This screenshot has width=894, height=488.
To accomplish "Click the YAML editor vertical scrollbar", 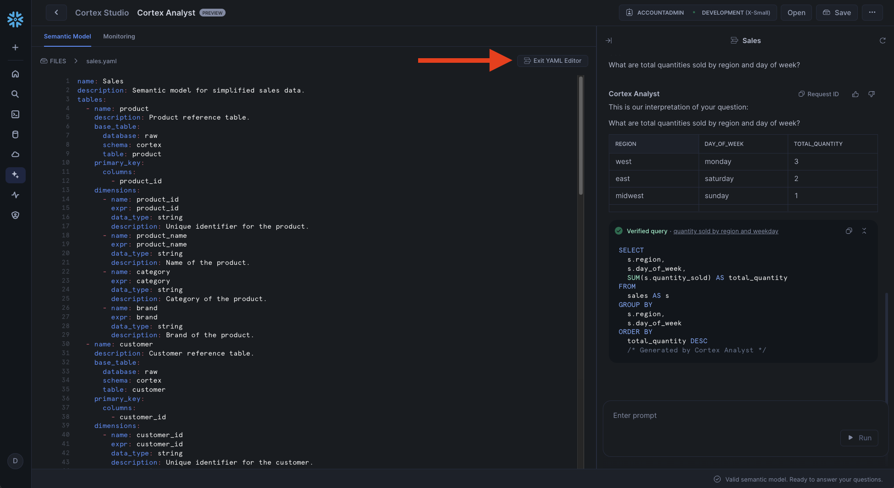I will [581, 135].
